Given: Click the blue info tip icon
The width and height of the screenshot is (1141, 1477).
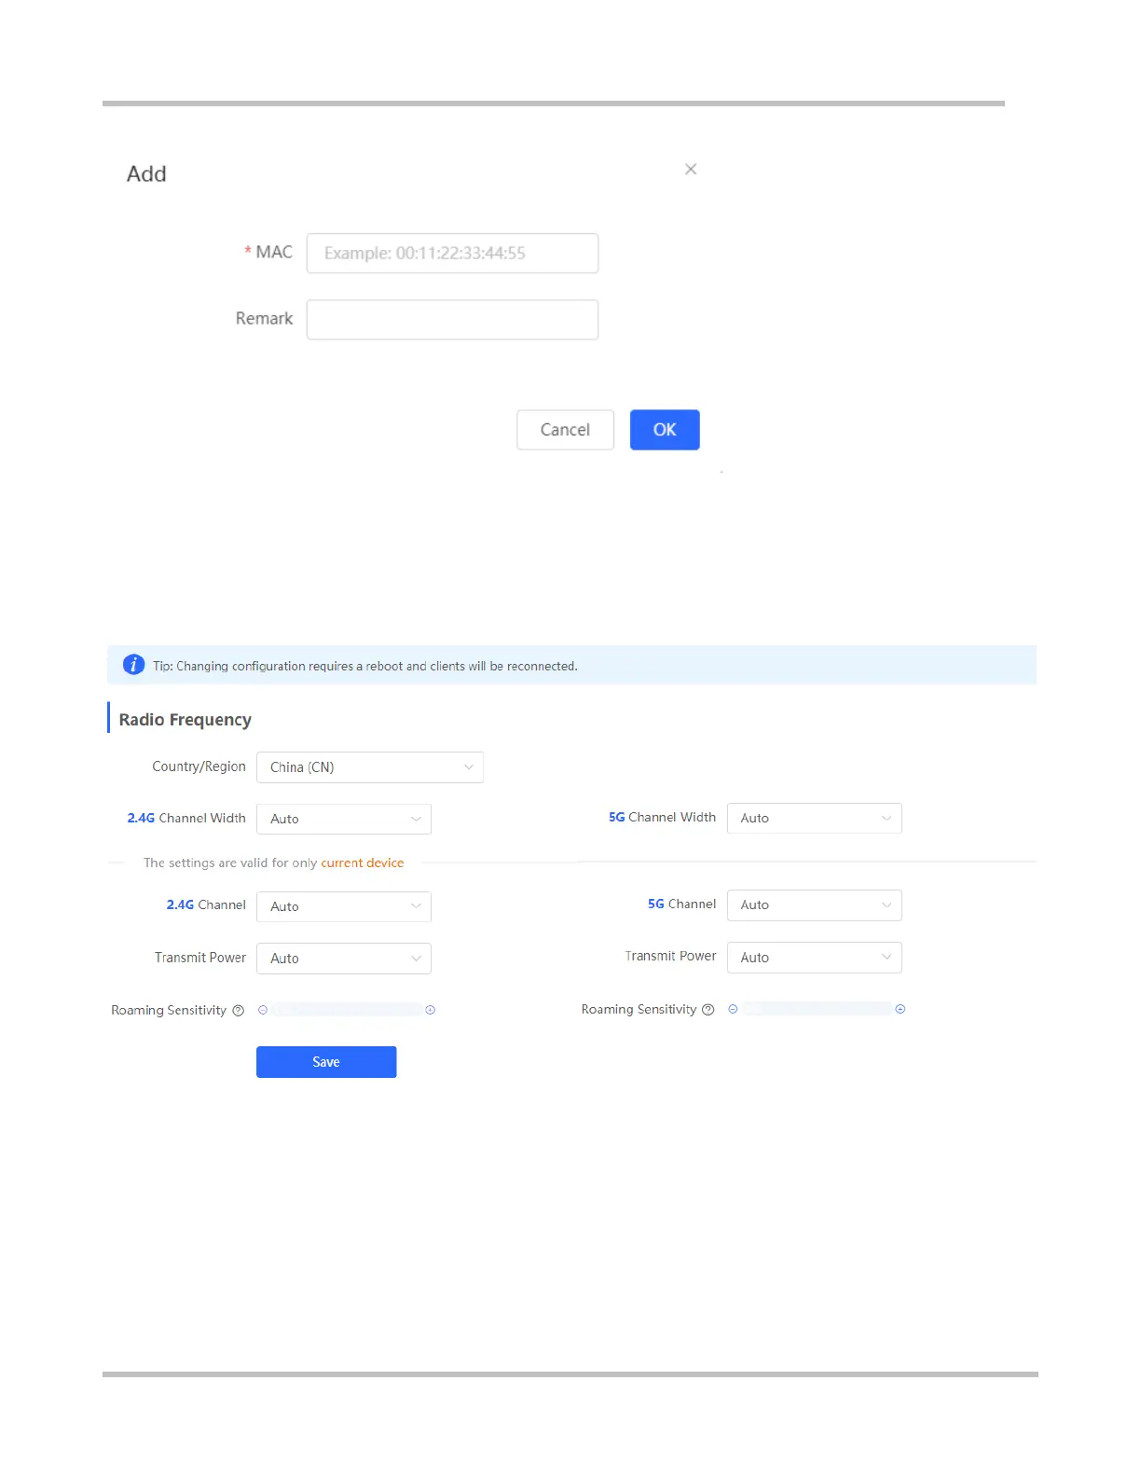Looking at the screenshot, I should click(134, 664).
